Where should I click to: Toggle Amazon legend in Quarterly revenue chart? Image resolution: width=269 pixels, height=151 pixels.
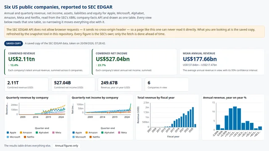click(x=26, y=133)
